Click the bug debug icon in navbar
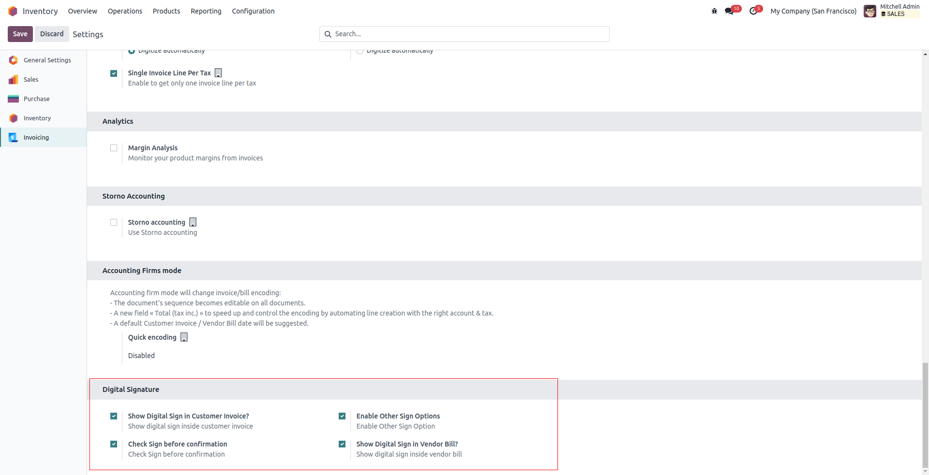 pos(714,11)
